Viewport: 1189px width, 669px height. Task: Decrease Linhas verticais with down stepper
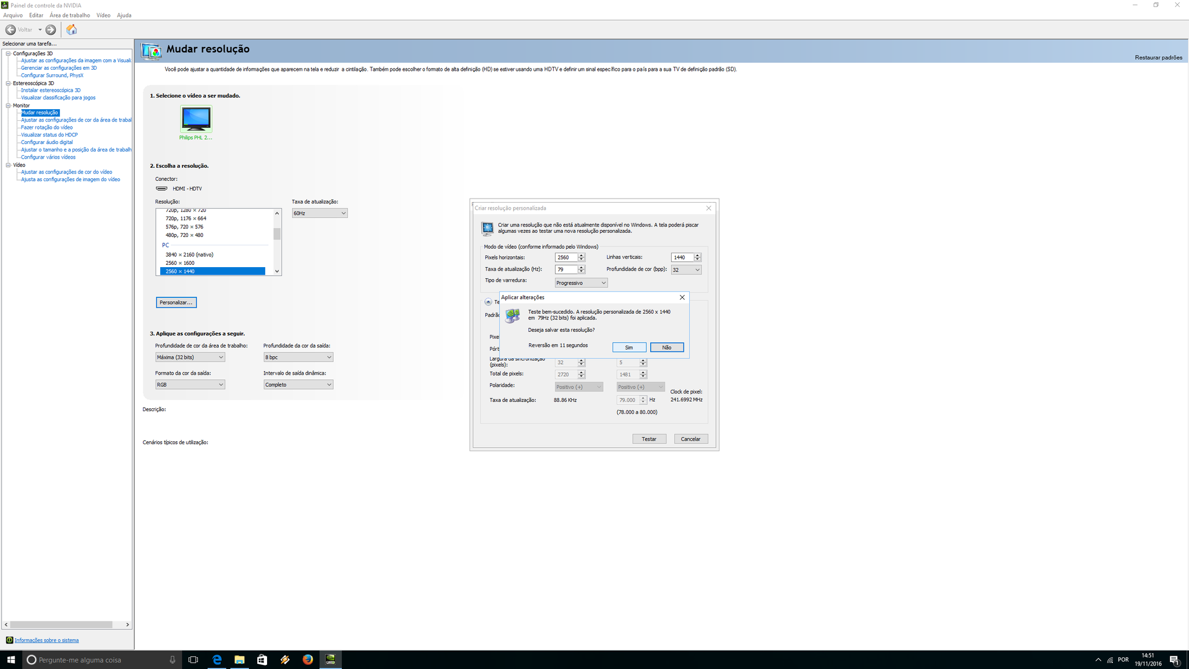tap(697, 260)
